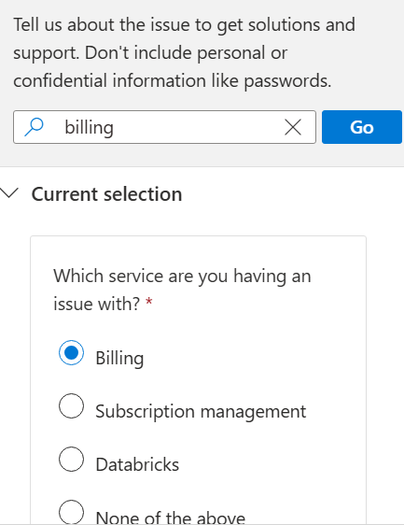Pick None of the above option
This screenshot has height=525, width=404.
pyautogui.click(x=71, y=512)
